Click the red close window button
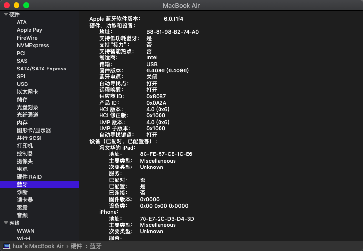Image resolution: width=363 pixels, height=251 pixels. pyautogui.click(x=7, y=5)
